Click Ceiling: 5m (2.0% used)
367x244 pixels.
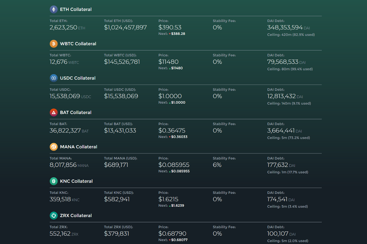point(288,241)
